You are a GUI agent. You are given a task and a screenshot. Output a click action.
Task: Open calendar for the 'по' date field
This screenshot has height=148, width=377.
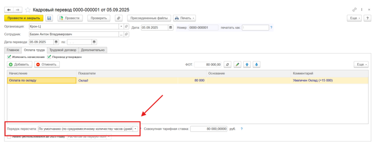click(x=94, y=42)
